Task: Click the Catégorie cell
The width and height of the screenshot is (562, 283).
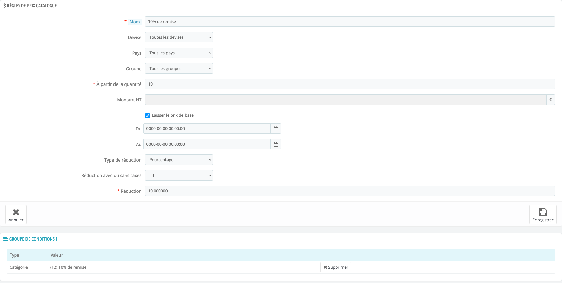Action: [19, 267]
